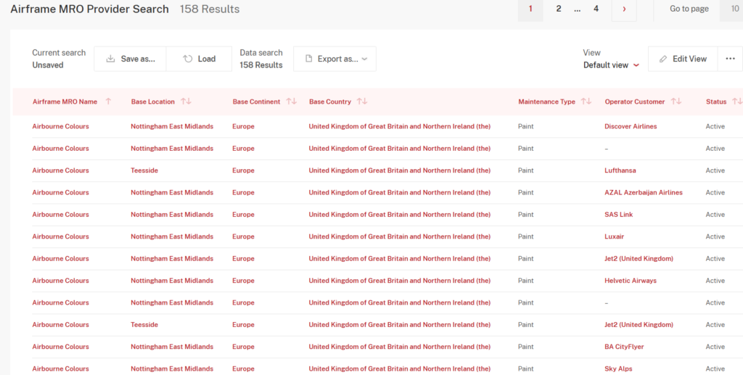
Task: Open Helvetic Airways operator link
Action: [631, 281]
